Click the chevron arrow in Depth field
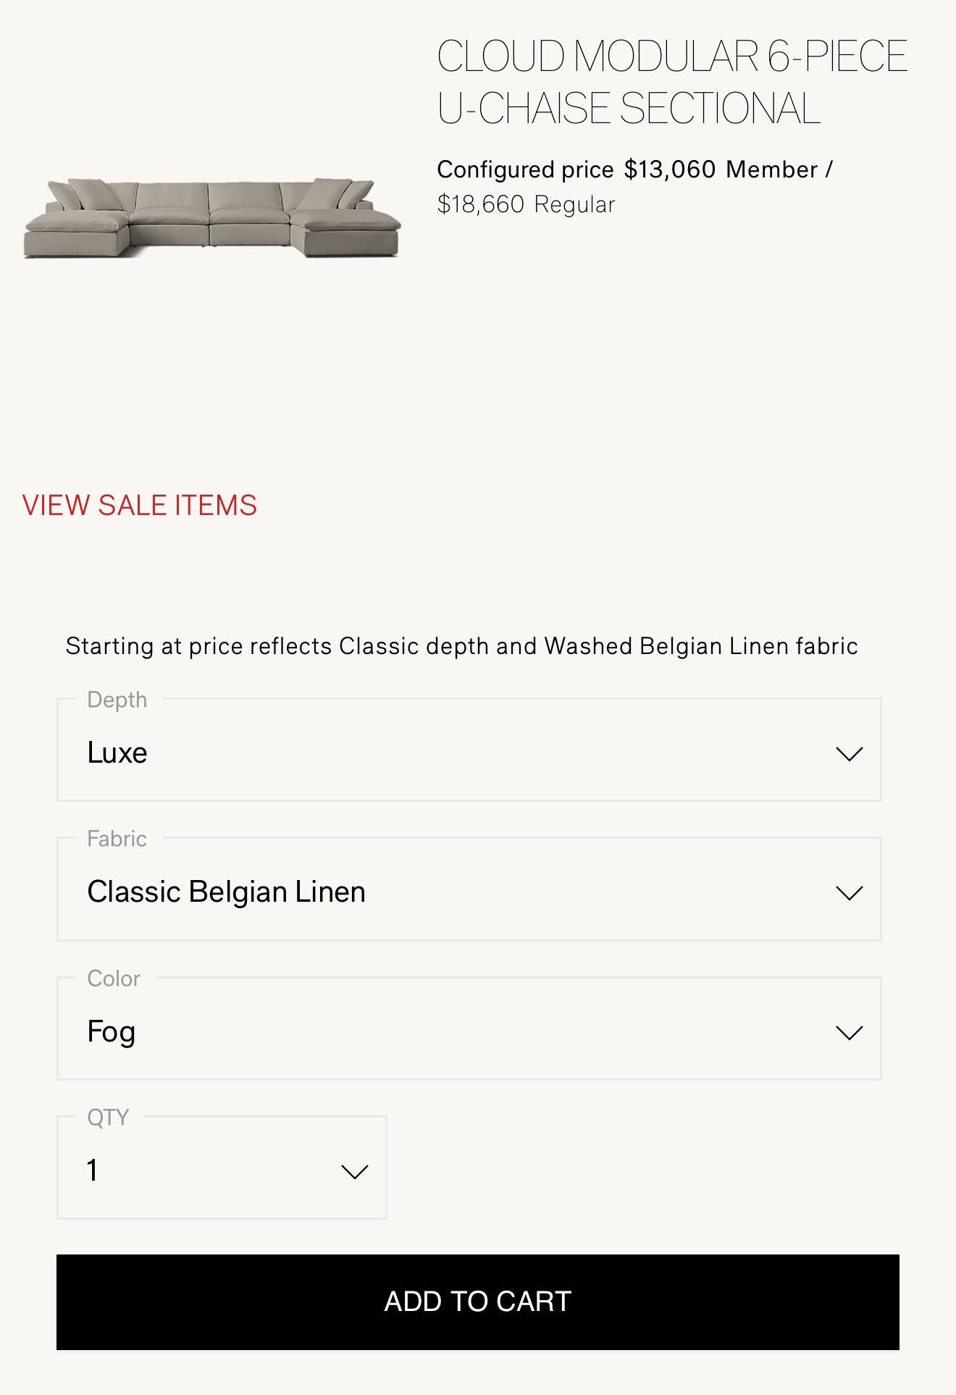The height and width of the screenshot is (1395, 956). coord(849,754)
